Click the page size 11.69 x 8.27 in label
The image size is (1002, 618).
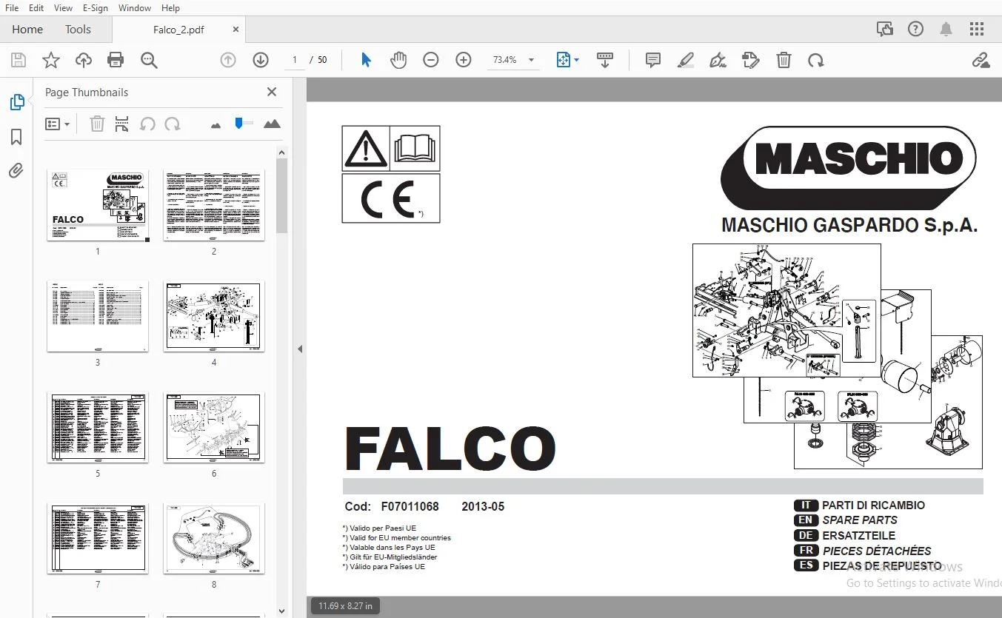[x=345, y=606]
